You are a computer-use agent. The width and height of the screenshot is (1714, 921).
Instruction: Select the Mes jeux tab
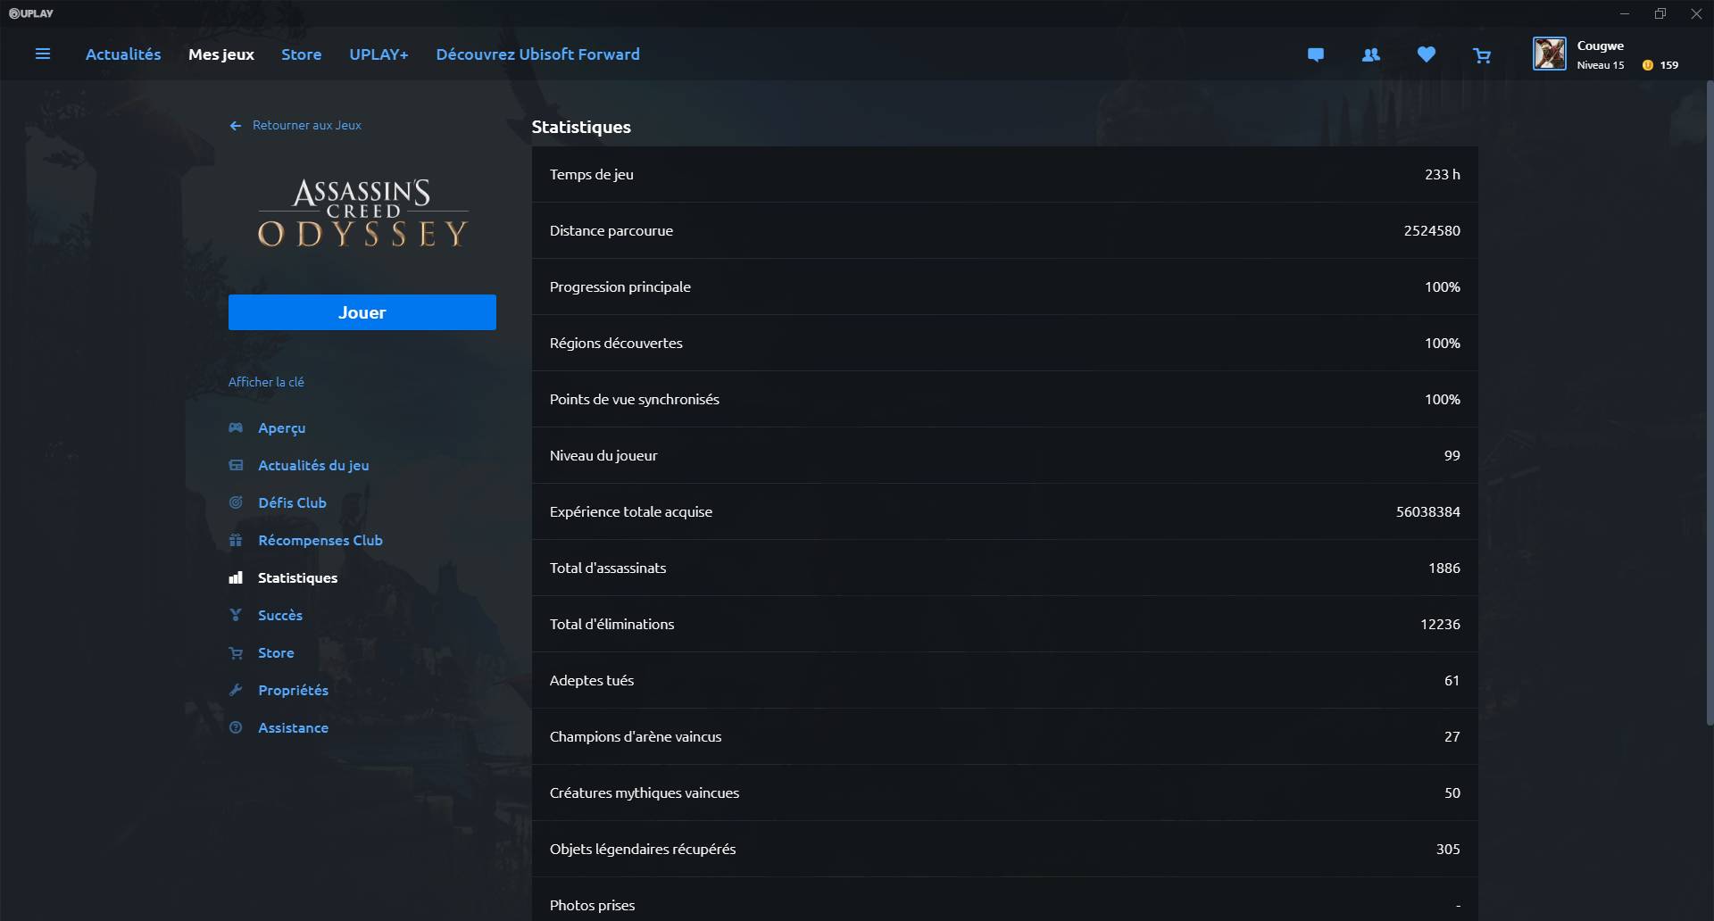click(x=221, y=54)
